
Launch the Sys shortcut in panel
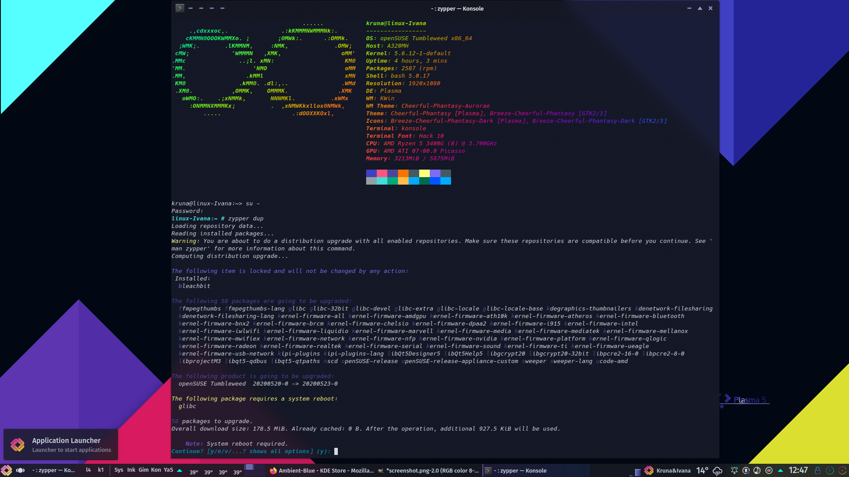[x=119, y=470]
